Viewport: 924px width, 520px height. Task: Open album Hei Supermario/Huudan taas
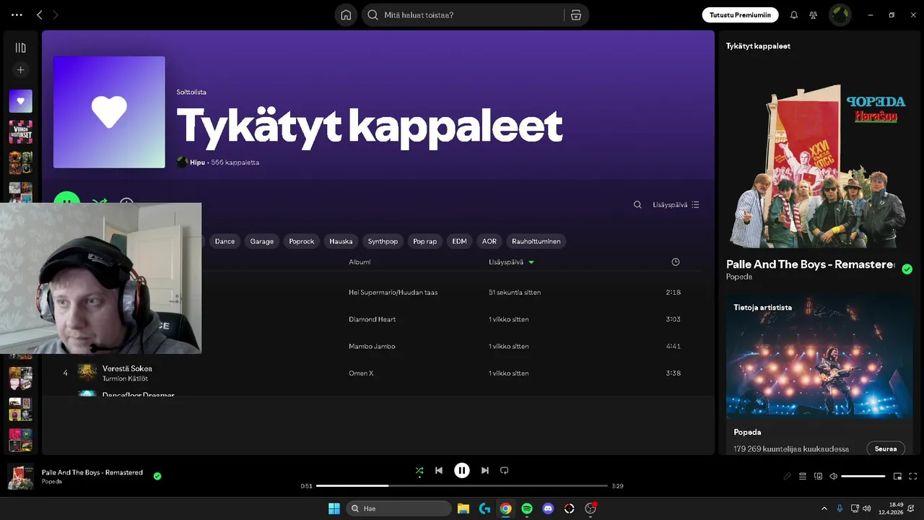[393, 292]
